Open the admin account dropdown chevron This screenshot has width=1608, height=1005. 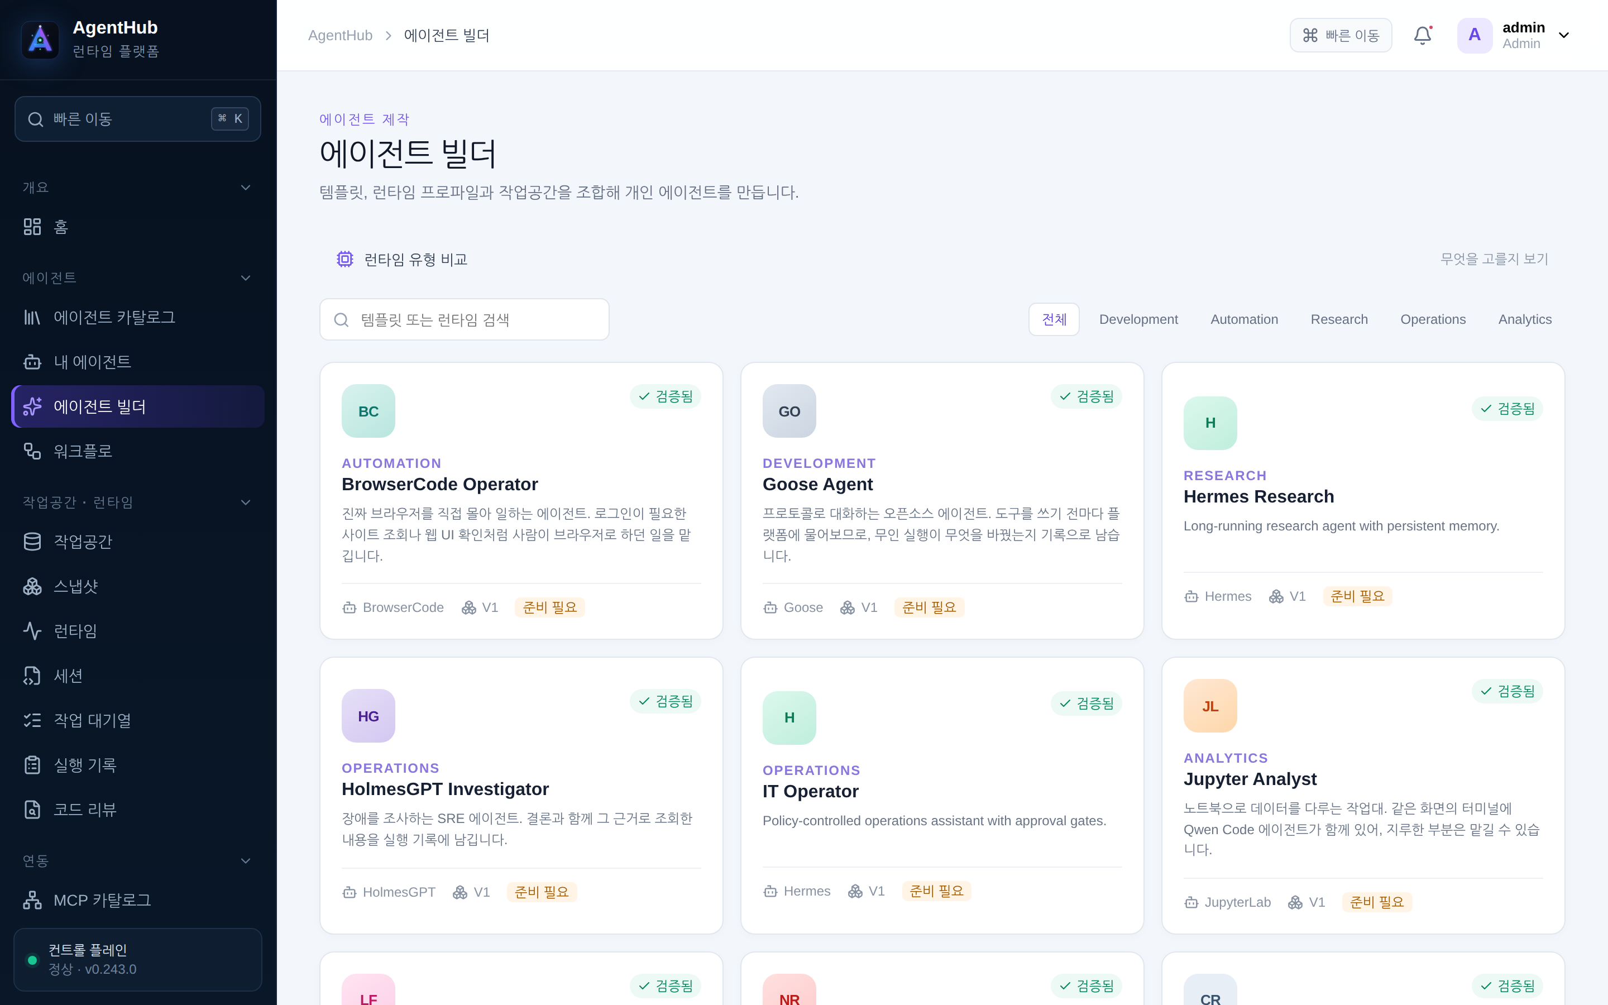[x=1563, y=35]
